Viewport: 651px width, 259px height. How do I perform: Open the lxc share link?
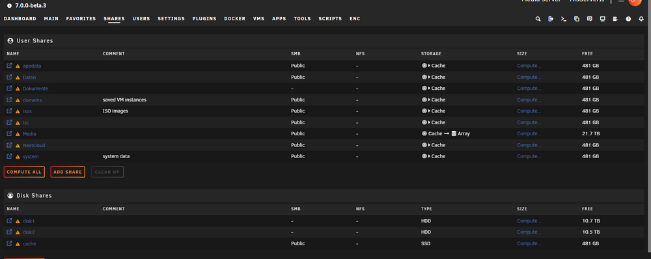(x=26, y=122)
